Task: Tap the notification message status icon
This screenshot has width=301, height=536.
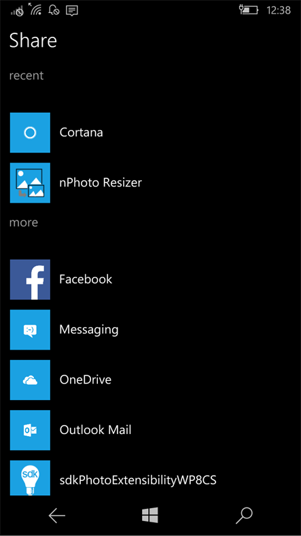Action: point(71,11)
